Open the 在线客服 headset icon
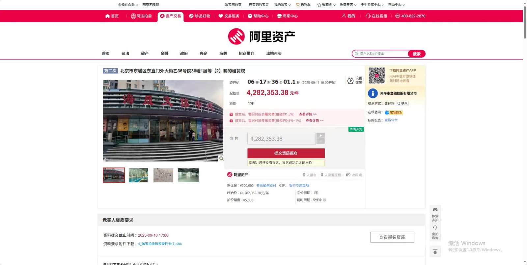Image resolution: width=527 pixels, height=265 pixels. click(x=368, y=16)
